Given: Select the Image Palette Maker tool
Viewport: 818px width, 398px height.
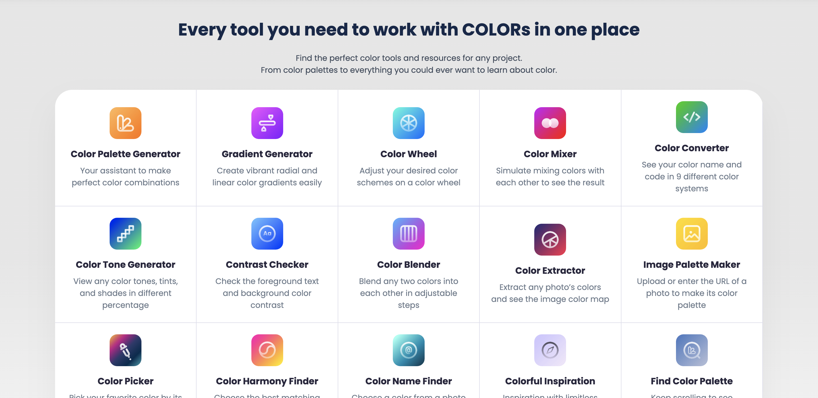Looking at the screenshot, I should [x=691, y=264].
